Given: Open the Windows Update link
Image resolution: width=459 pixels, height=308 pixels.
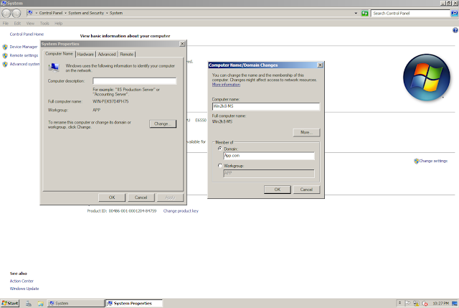Looking at the screenshot, I should [x=24, y=289].
